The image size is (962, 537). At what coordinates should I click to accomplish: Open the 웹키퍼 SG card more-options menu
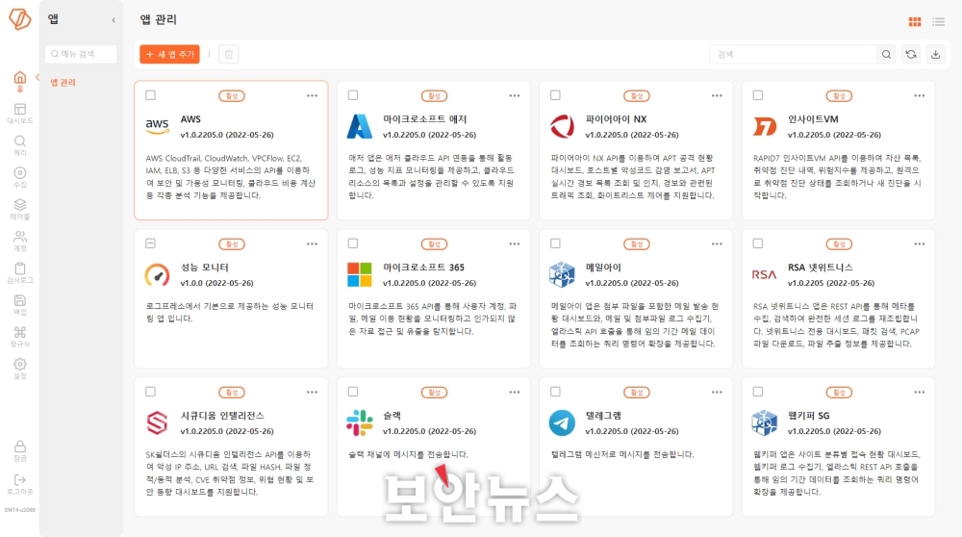click(x=919, y=392)
